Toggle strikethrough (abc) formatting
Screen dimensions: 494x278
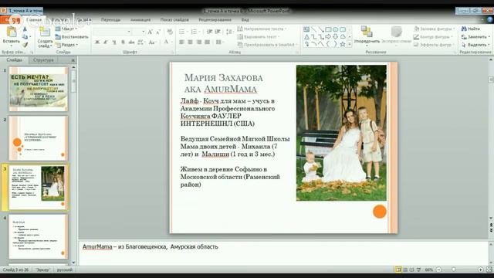click(x=132, y=42)
